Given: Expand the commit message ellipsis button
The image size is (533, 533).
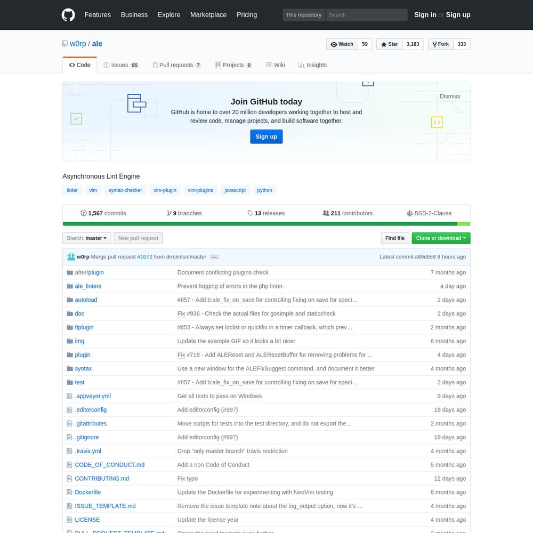Looking at the screenshot, I should click(214, 257).
